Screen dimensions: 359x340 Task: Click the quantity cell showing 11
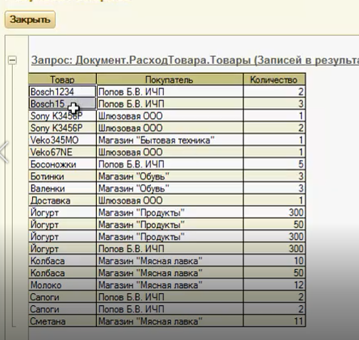click(274, 321)
